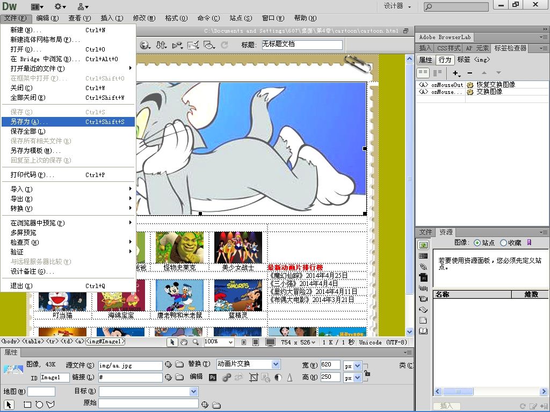Open the 编辑 menu
The width and height of the screenshot is (550, 412).
(47, 18)
